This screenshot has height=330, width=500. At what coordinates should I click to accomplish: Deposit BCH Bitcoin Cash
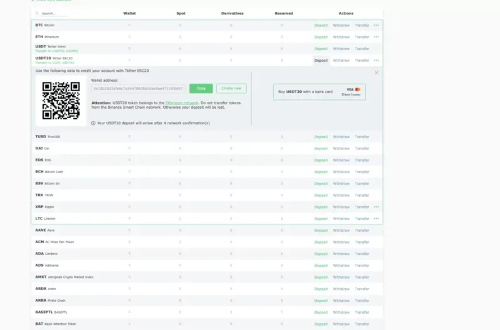(x=321, y=172)
